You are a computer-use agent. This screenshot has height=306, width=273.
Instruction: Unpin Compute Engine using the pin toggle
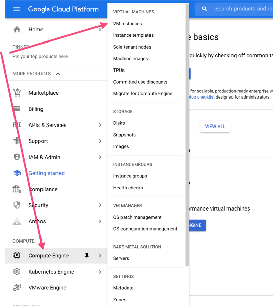click(x=87, y=255)
